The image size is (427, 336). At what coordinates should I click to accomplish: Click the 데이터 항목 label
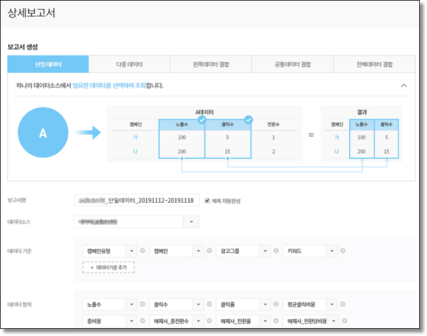coord(20,304)
